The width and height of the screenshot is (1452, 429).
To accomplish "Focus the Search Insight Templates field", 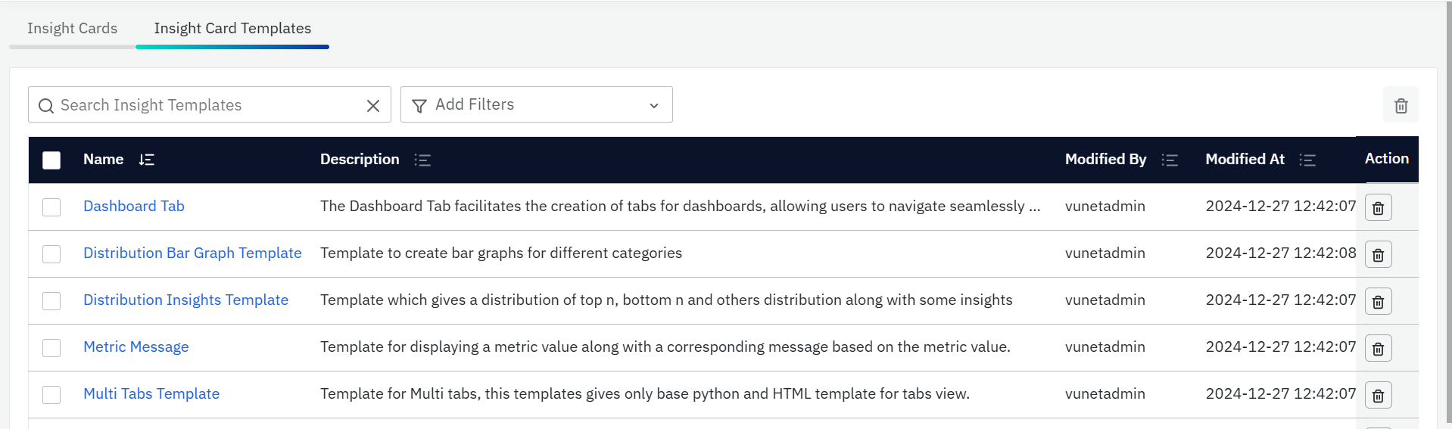I will (204, 105).
